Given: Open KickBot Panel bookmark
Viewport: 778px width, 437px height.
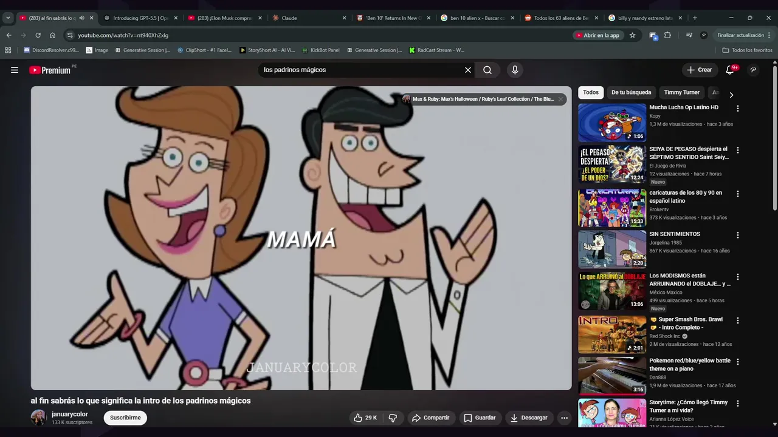Looking at the screenshot, I should click(321, 50).
